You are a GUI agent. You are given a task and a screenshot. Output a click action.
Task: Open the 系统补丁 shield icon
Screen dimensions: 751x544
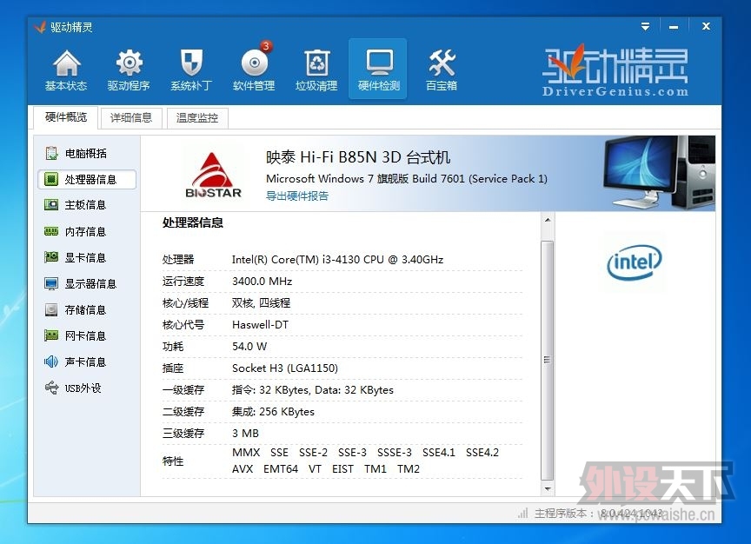click(x=191, y=63)
